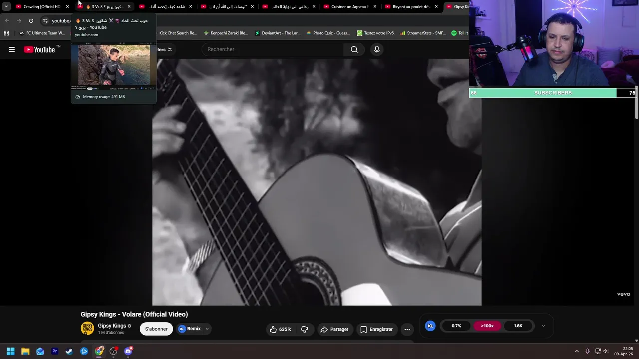Show hidden system tray icons
Image resolution: width=639 pixels, height=359 pixels.
(577, 351)
